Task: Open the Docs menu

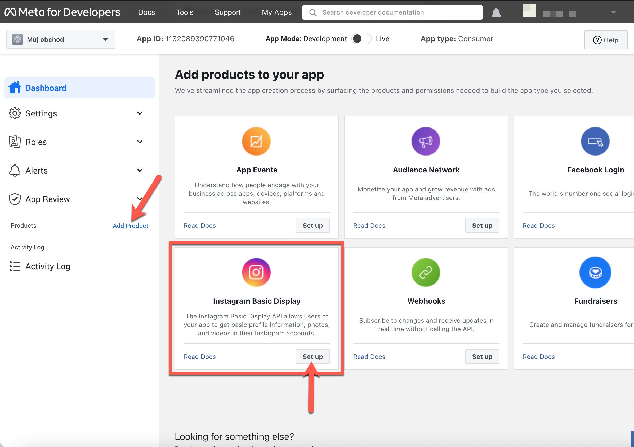Action: point(146,12)
